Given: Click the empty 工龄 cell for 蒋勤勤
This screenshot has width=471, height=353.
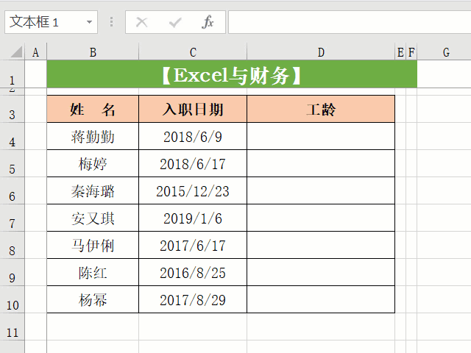Looking at the screenshot, I should (321, 136).
